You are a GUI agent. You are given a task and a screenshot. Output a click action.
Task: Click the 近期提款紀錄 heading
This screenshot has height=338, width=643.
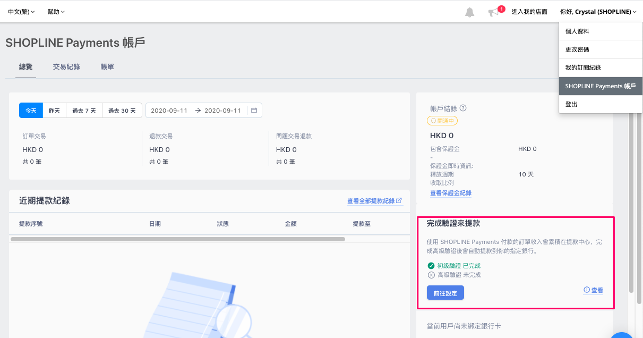(x=45, y=201)
